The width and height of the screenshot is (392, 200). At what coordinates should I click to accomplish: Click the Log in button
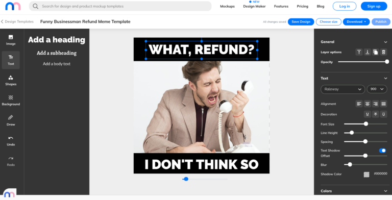(x=345, y=6)
